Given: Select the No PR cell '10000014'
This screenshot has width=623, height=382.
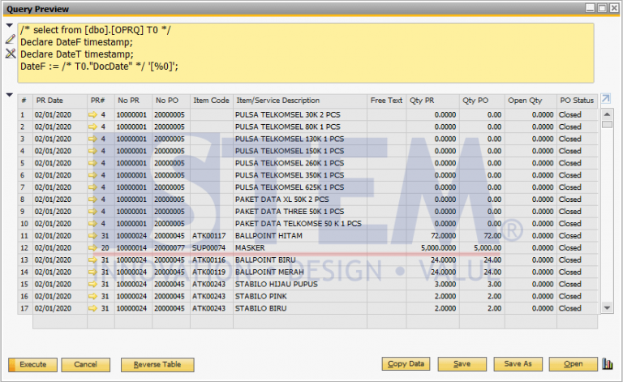Looking at the screenshot, I should (134, 248).
